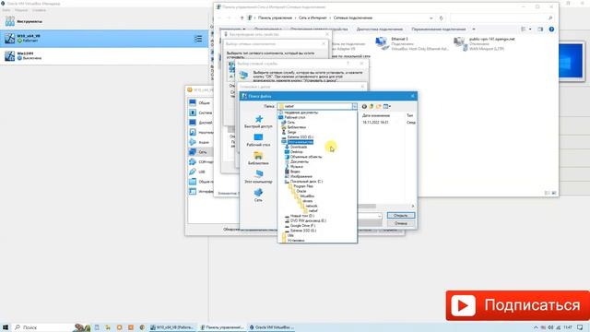Select Pictures entry in the dropdown list
This screenshot has height=332, width=590.
coord(301,176)
